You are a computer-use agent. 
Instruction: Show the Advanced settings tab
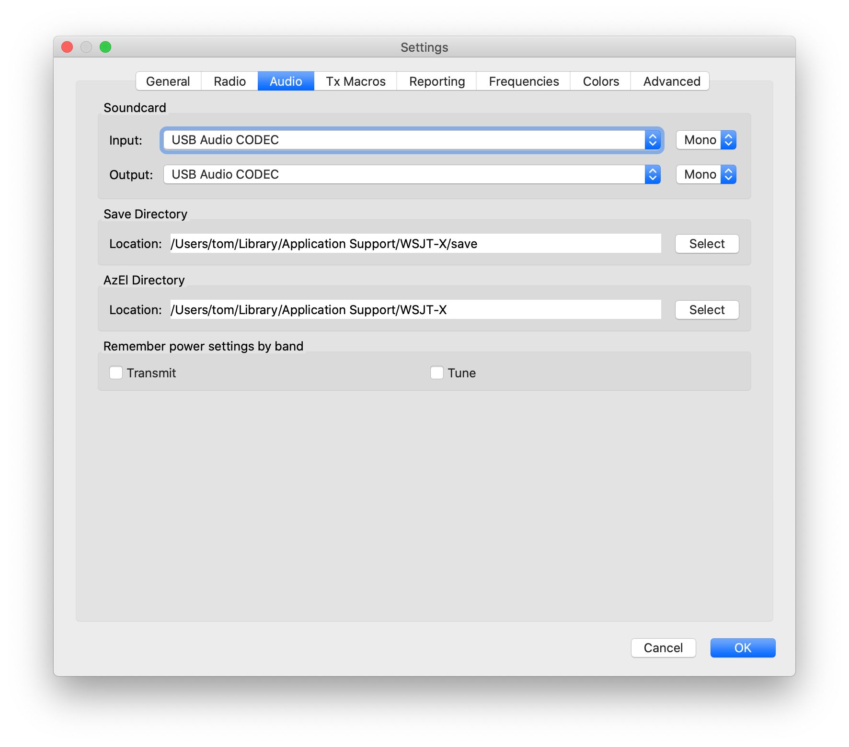pyautogui.click(x=670, y=81)
